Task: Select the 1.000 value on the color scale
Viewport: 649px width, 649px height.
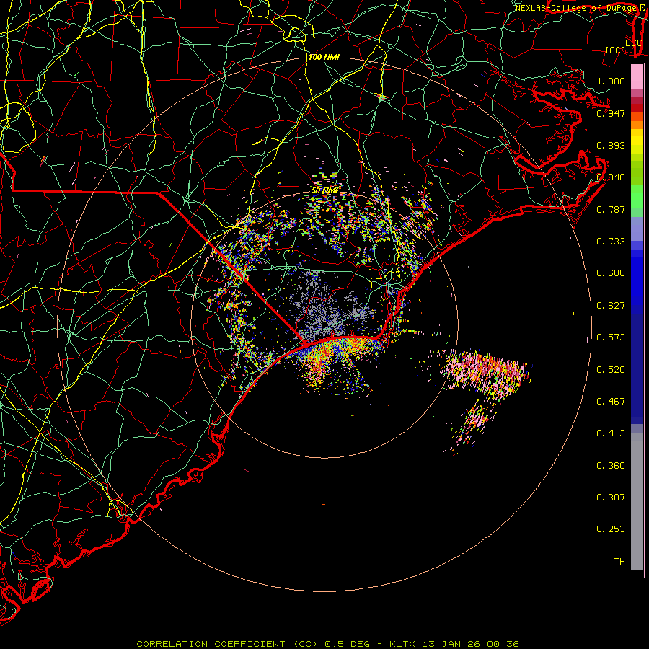Action: coord(611,81)
